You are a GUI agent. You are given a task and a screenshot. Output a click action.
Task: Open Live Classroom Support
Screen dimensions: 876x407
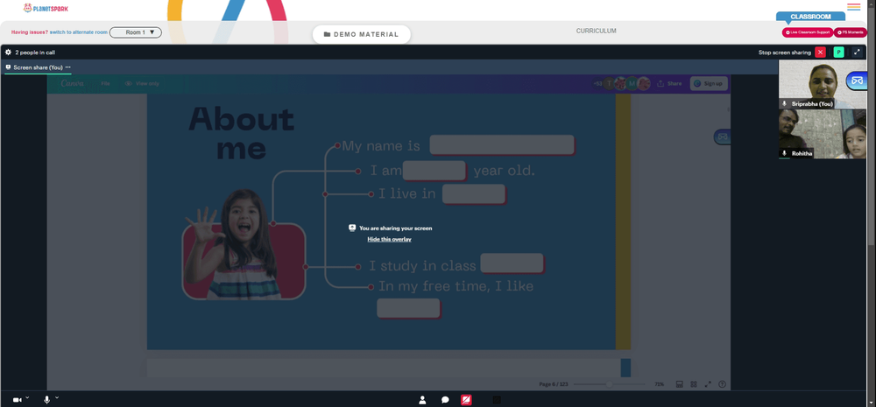tap(808, 32)
